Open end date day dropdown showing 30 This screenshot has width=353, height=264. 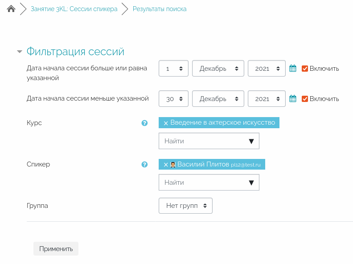[173, 99]
